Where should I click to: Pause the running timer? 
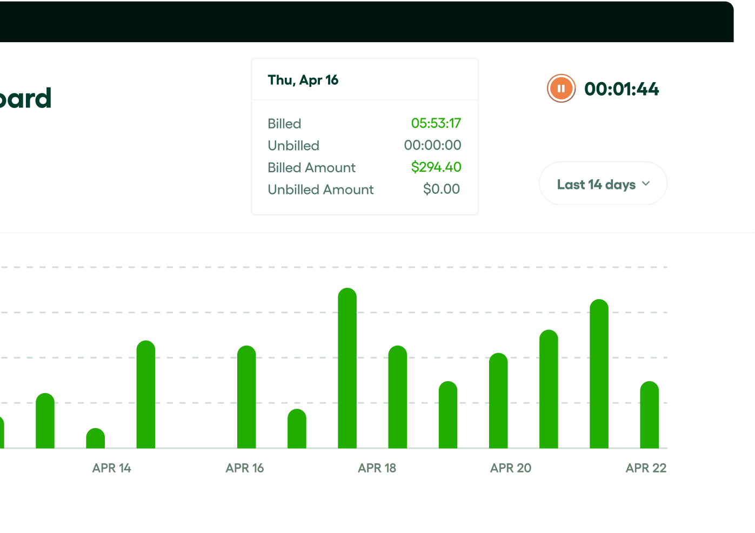pyautogui.click(x=561, y=89)
